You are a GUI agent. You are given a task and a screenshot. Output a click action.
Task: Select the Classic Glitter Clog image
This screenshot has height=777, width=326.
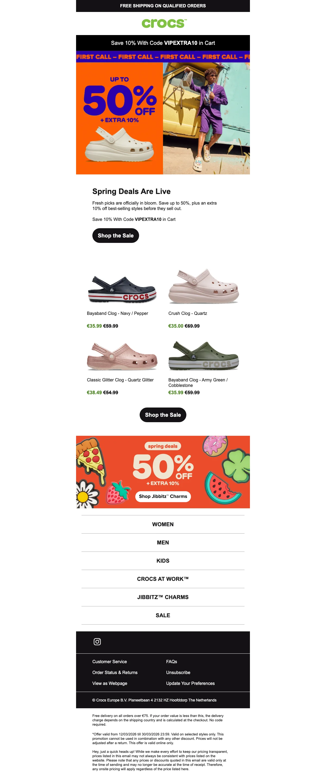tap(122, 356)
